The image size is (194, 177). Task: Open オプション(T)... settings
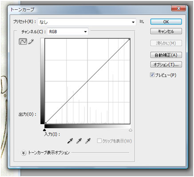point(166,64)
